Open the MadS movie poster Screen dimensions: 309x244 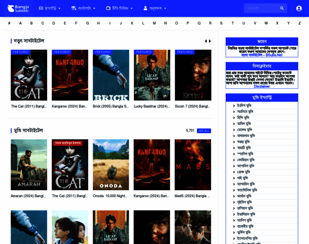193,165
